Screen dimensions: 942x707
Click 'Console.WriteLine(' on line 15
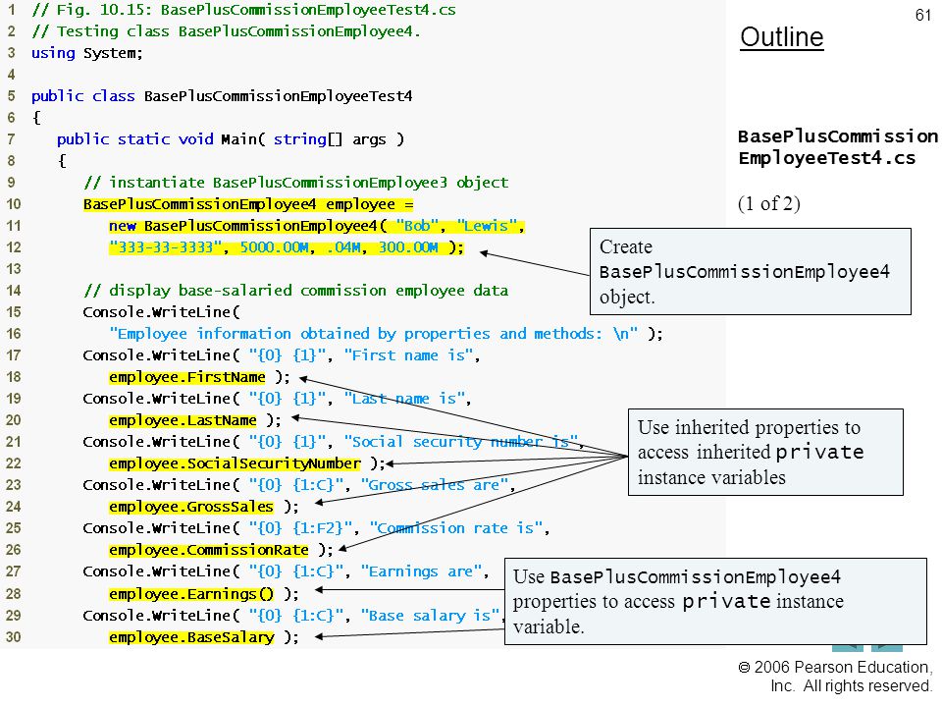coord(161,312)
